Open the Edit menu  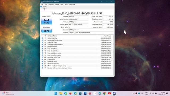click(46, 5)
